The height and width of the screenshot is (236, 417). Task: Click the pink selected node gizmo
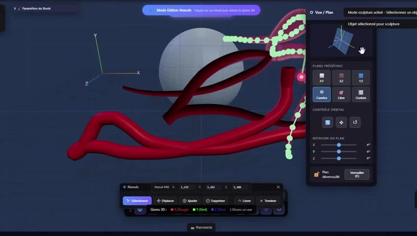[x=301, y=77]
